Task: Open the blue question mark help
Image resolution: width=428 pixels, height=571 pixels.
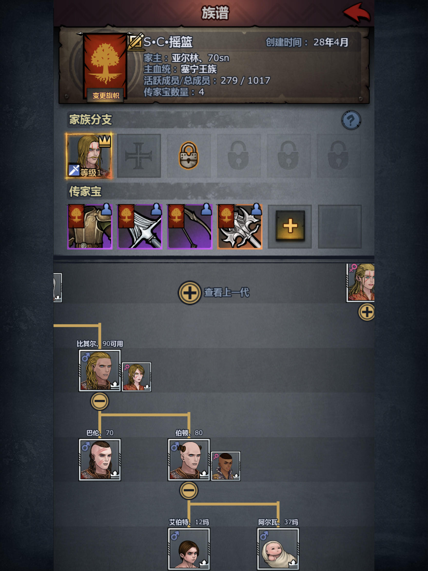Action: 351,120
